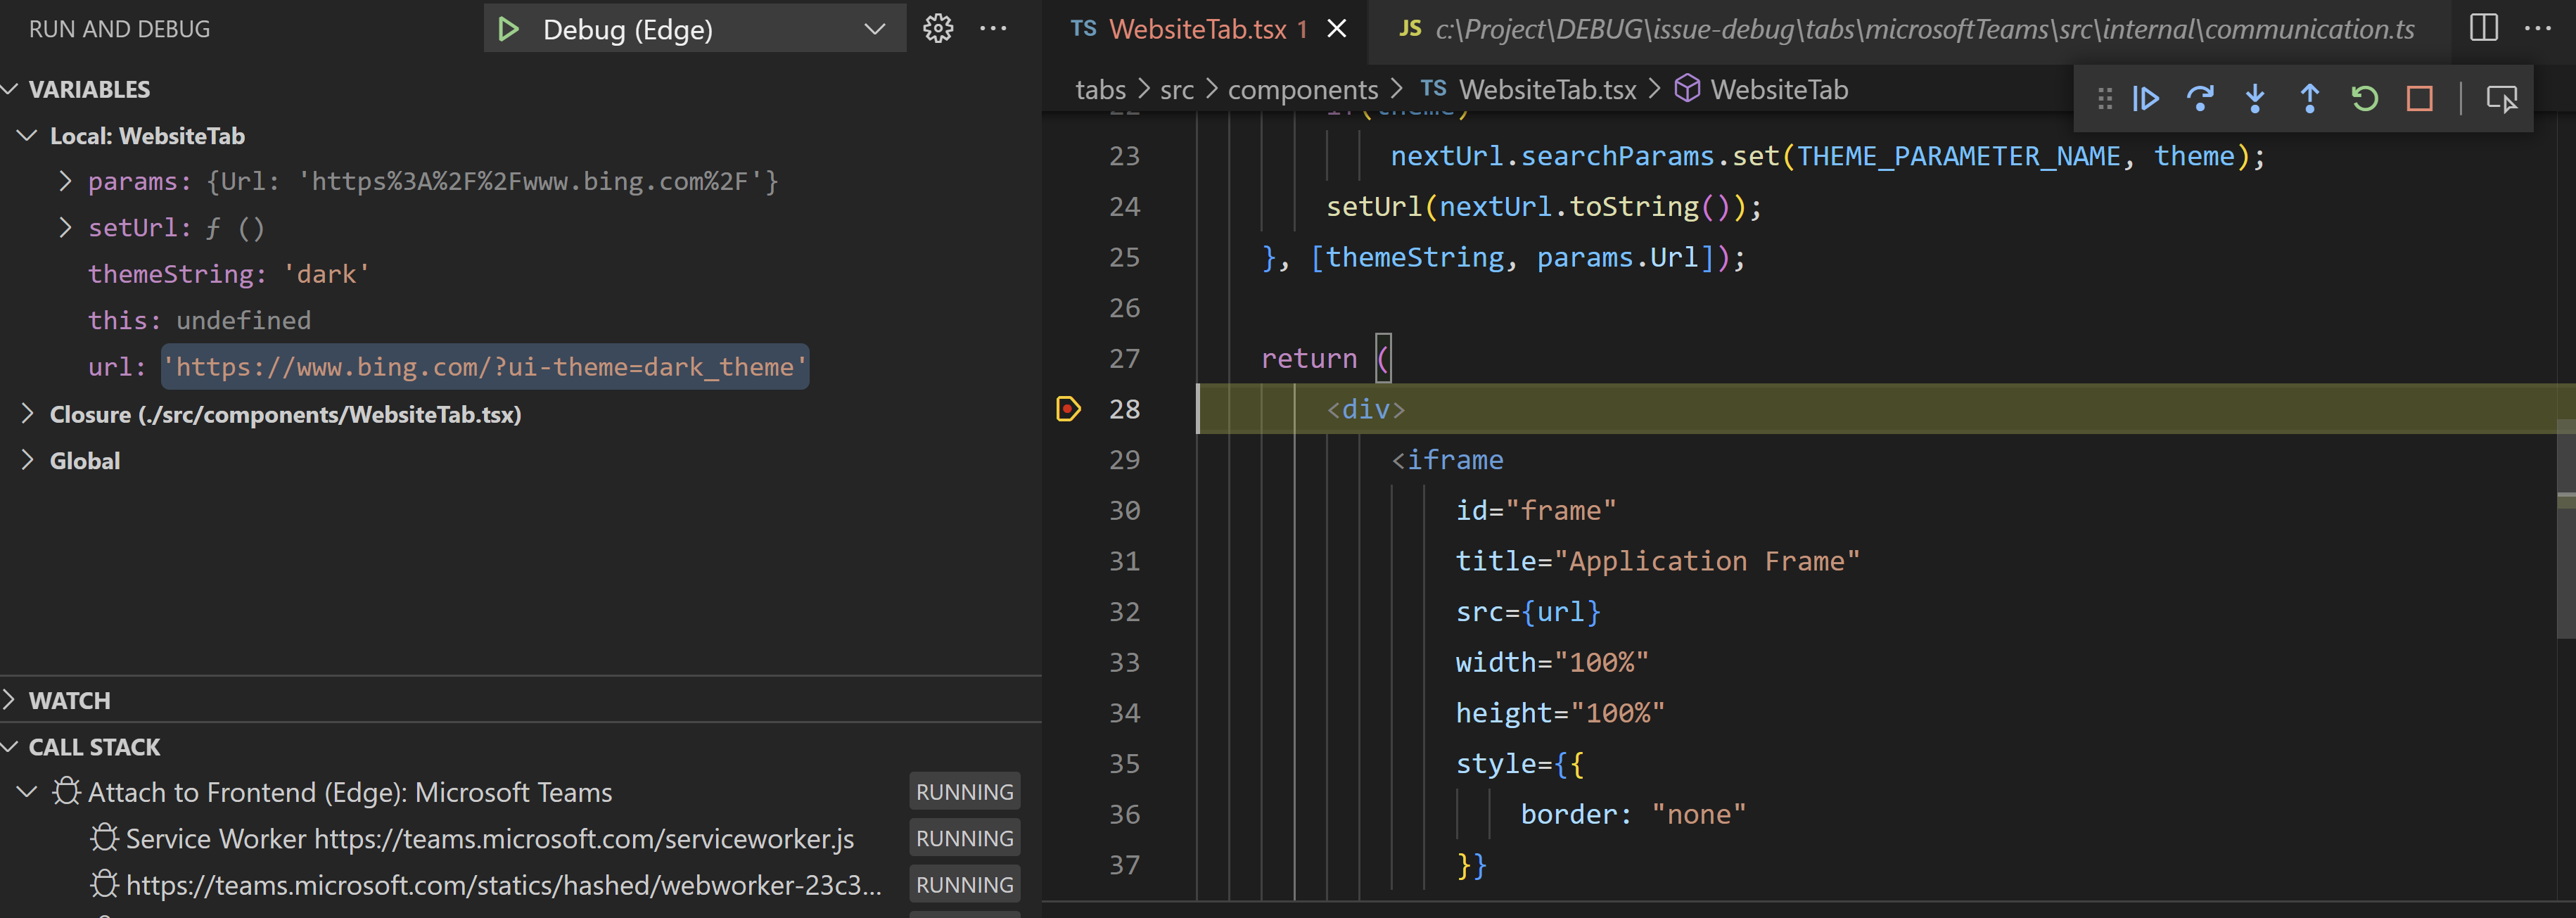
Task: Collapse the Local: WebsiteTab scope
Action: tap(28, 136)
